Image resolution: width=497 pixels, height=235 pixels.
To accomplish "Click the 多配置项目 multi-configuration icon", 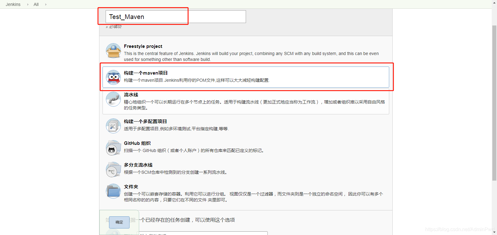I will (x=113, y=126).
